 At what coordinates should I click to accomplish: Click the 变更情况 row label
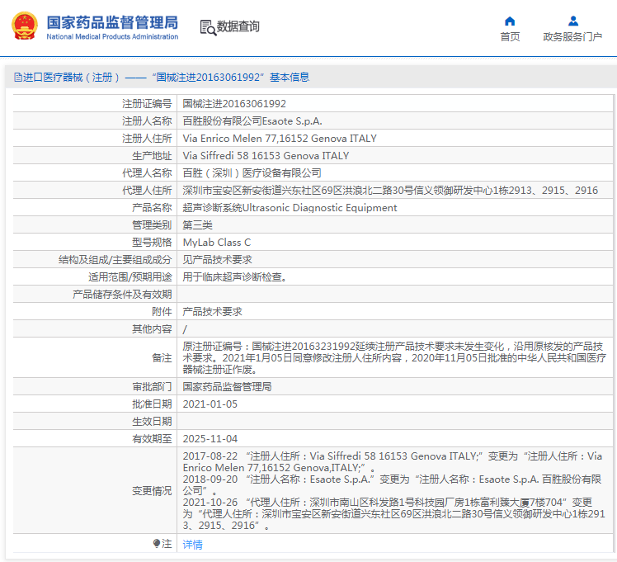pos(152,491)
